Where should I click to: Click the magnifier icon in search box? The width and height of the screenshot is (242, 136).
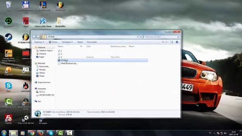coord(178,37)
